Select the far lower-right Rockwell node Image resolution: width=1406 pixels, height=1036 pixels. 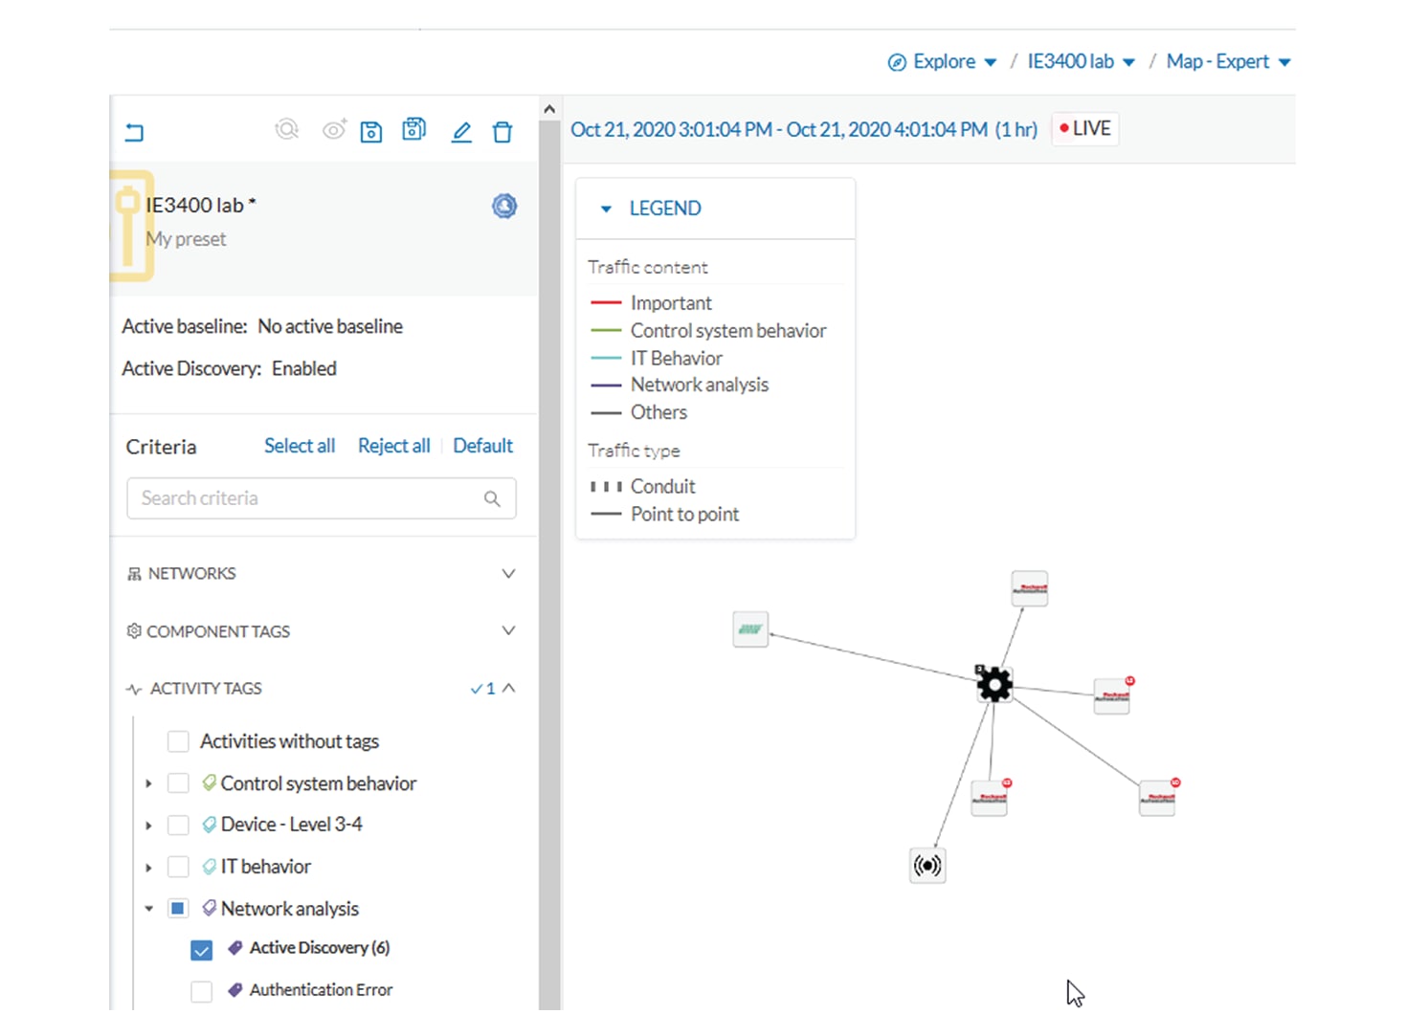point(1157,798)
